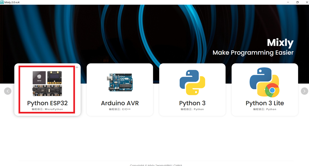The image size is (309, 166).
Task: Click the MicroPython language subtitle
Action: click(x=47, y=110)
